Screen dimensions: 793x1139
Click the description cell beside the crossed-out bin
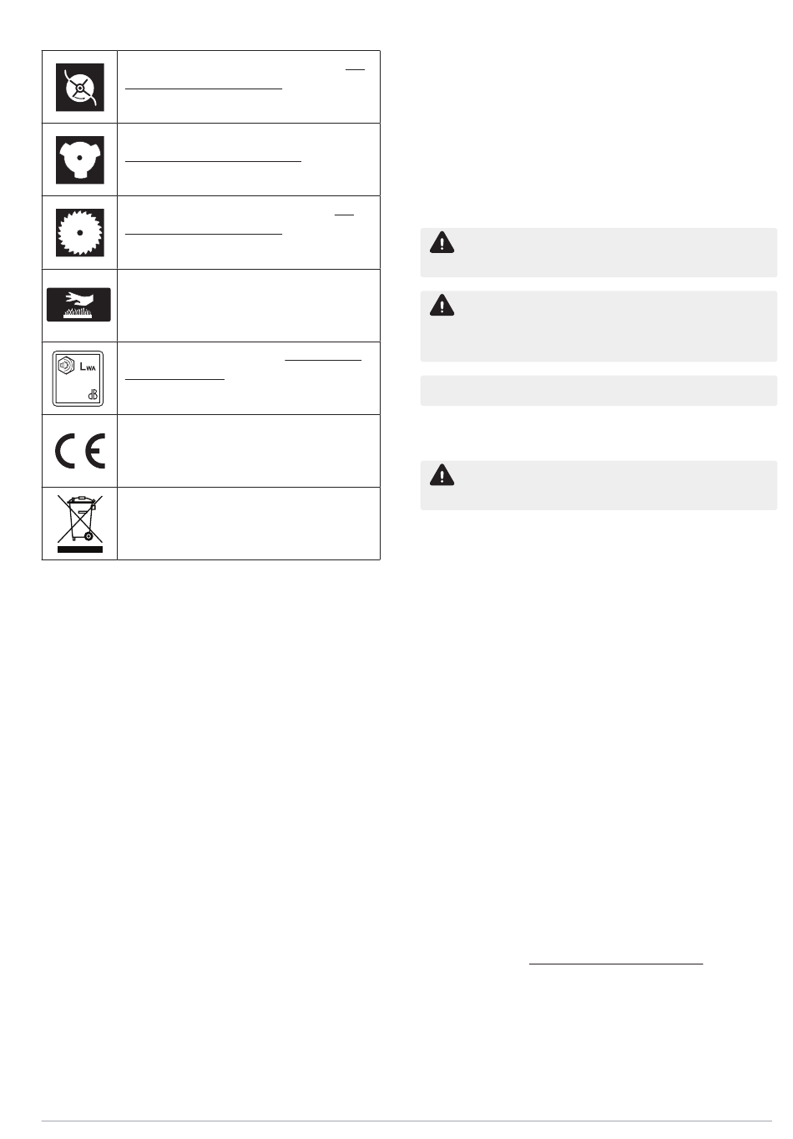coord(249,524)
